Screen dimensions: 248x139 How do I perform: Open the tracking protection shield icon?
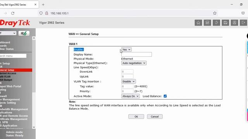(41, 13)
